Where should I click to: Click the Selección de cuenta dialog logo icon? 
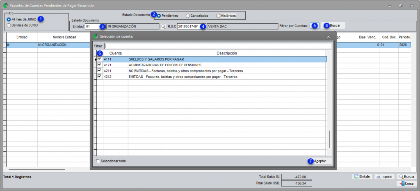click(x=96, y=36)
